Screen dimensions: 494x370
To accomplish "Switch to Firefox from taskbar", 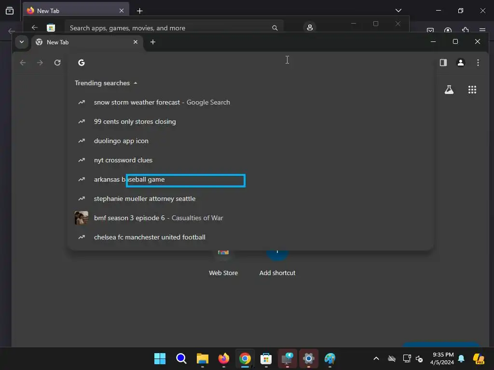I will coord(224,358).
